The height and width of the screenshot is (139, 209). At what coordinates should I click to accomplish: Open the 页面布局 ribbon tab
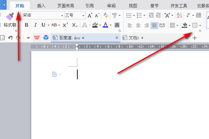click(65, 6)
